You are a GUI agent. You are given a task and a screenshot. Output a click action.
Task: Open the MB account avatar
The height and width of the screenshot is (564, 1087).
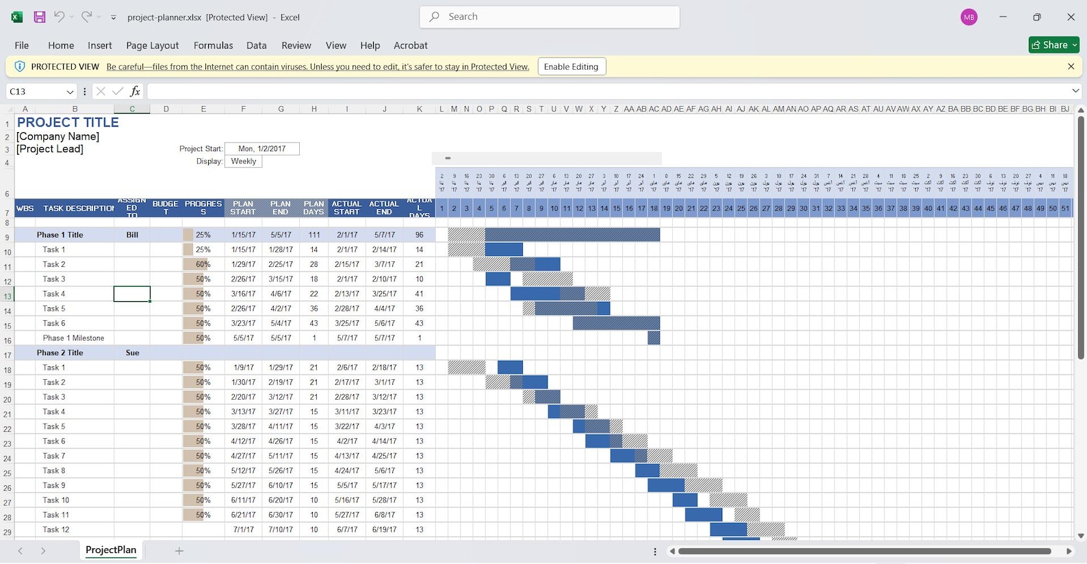[969, 17]
